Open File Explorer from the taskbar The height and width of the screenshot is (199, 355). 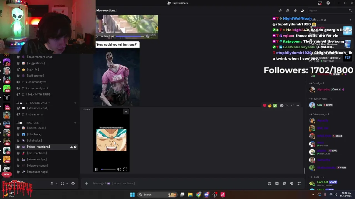click(190, 195)
